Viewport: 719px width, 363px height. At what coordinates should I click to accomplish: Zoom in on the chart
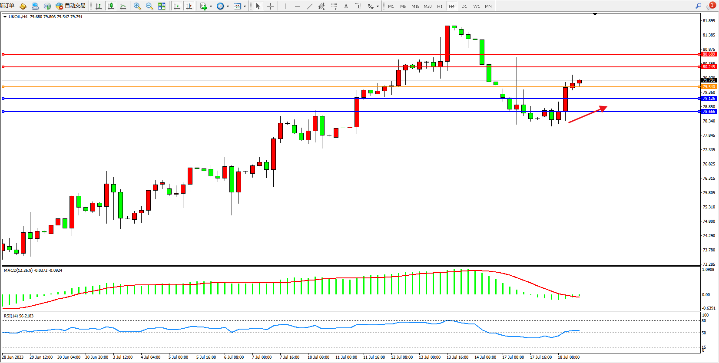(x=137, y=6)
